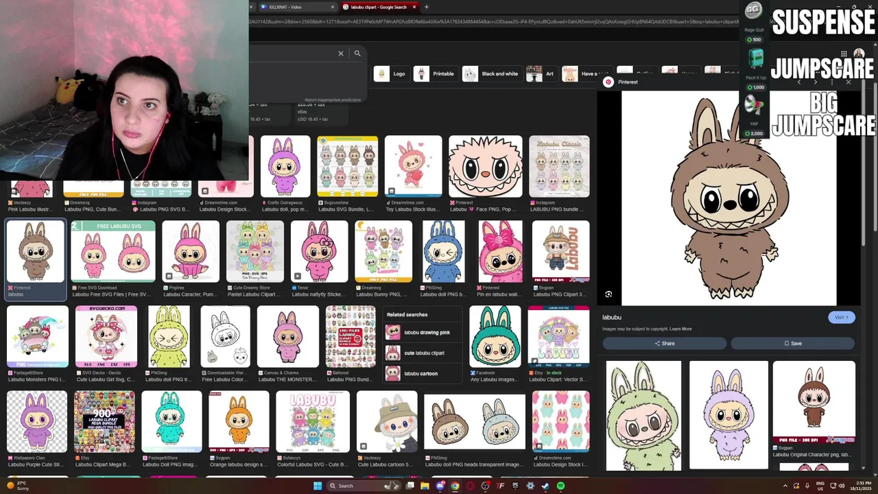This screenshot has height=494, width=878.
Task: Apply the Printable filter chip
Action: (435, 73)
